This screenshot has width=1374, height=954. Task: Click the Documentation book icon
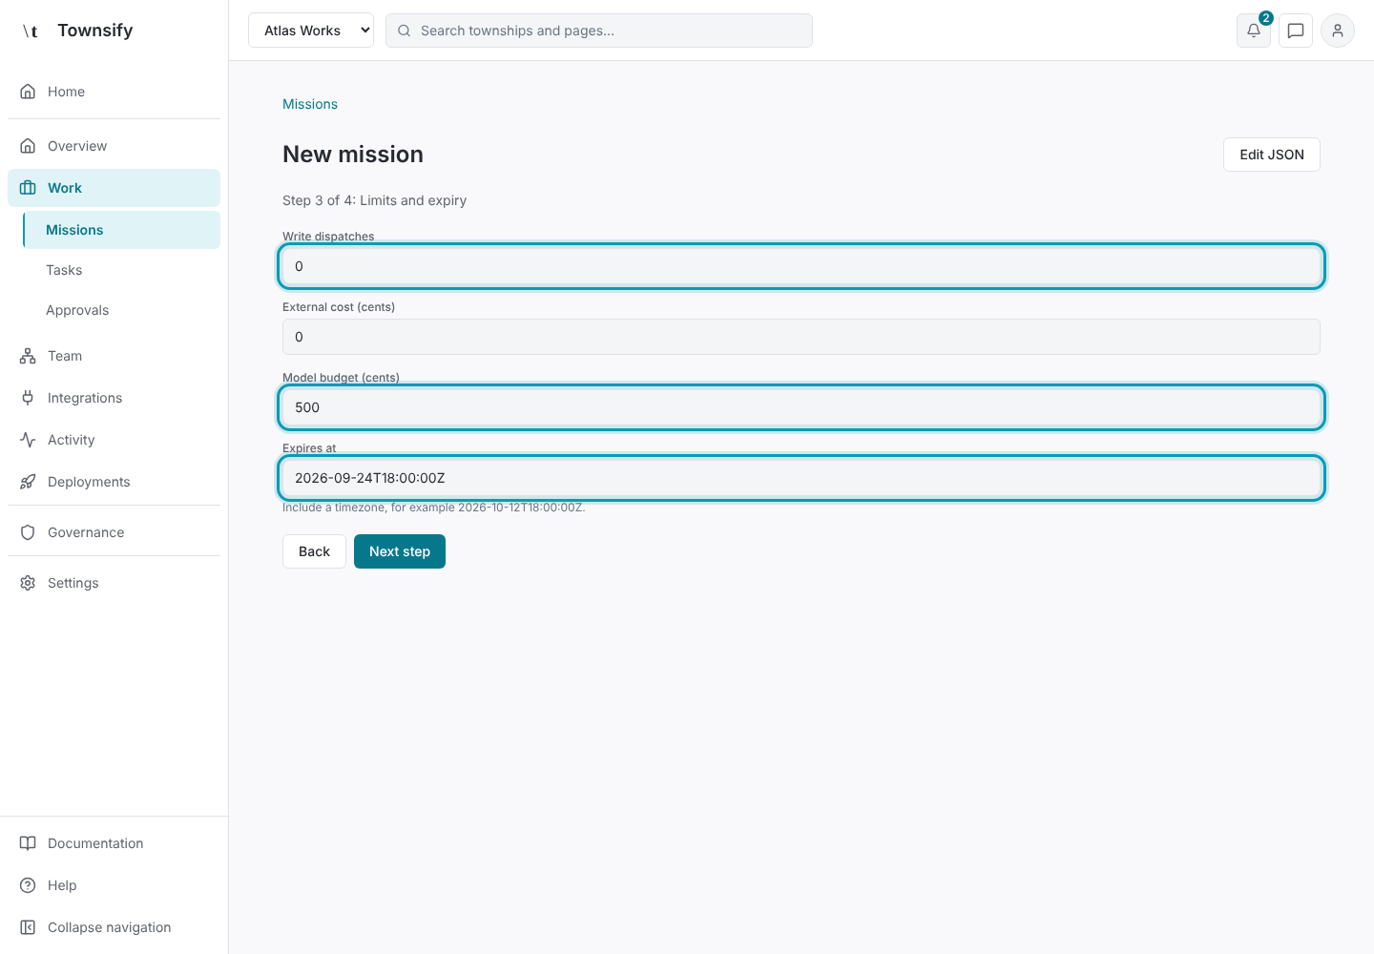click(x=28, y=843)
